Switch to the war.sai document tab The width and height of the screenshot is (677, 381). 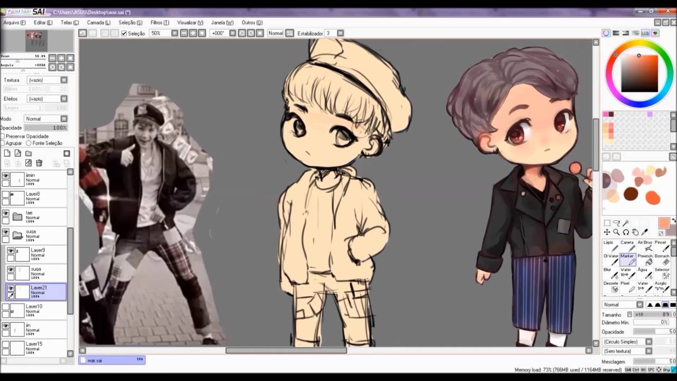coord(112,360)
